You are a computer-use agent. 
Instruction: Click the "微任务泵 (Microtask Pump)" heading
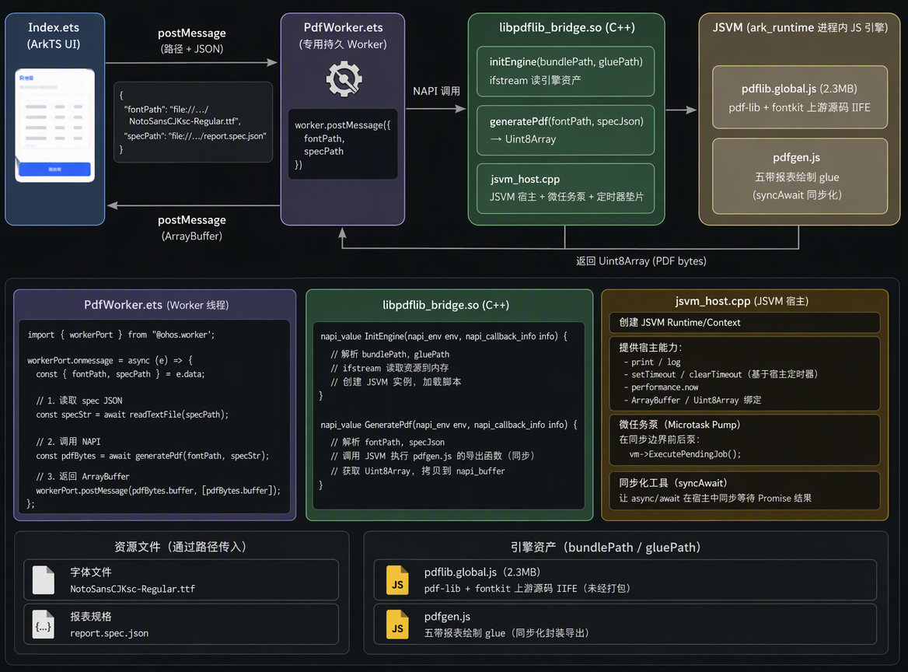[x=679, y=425]
